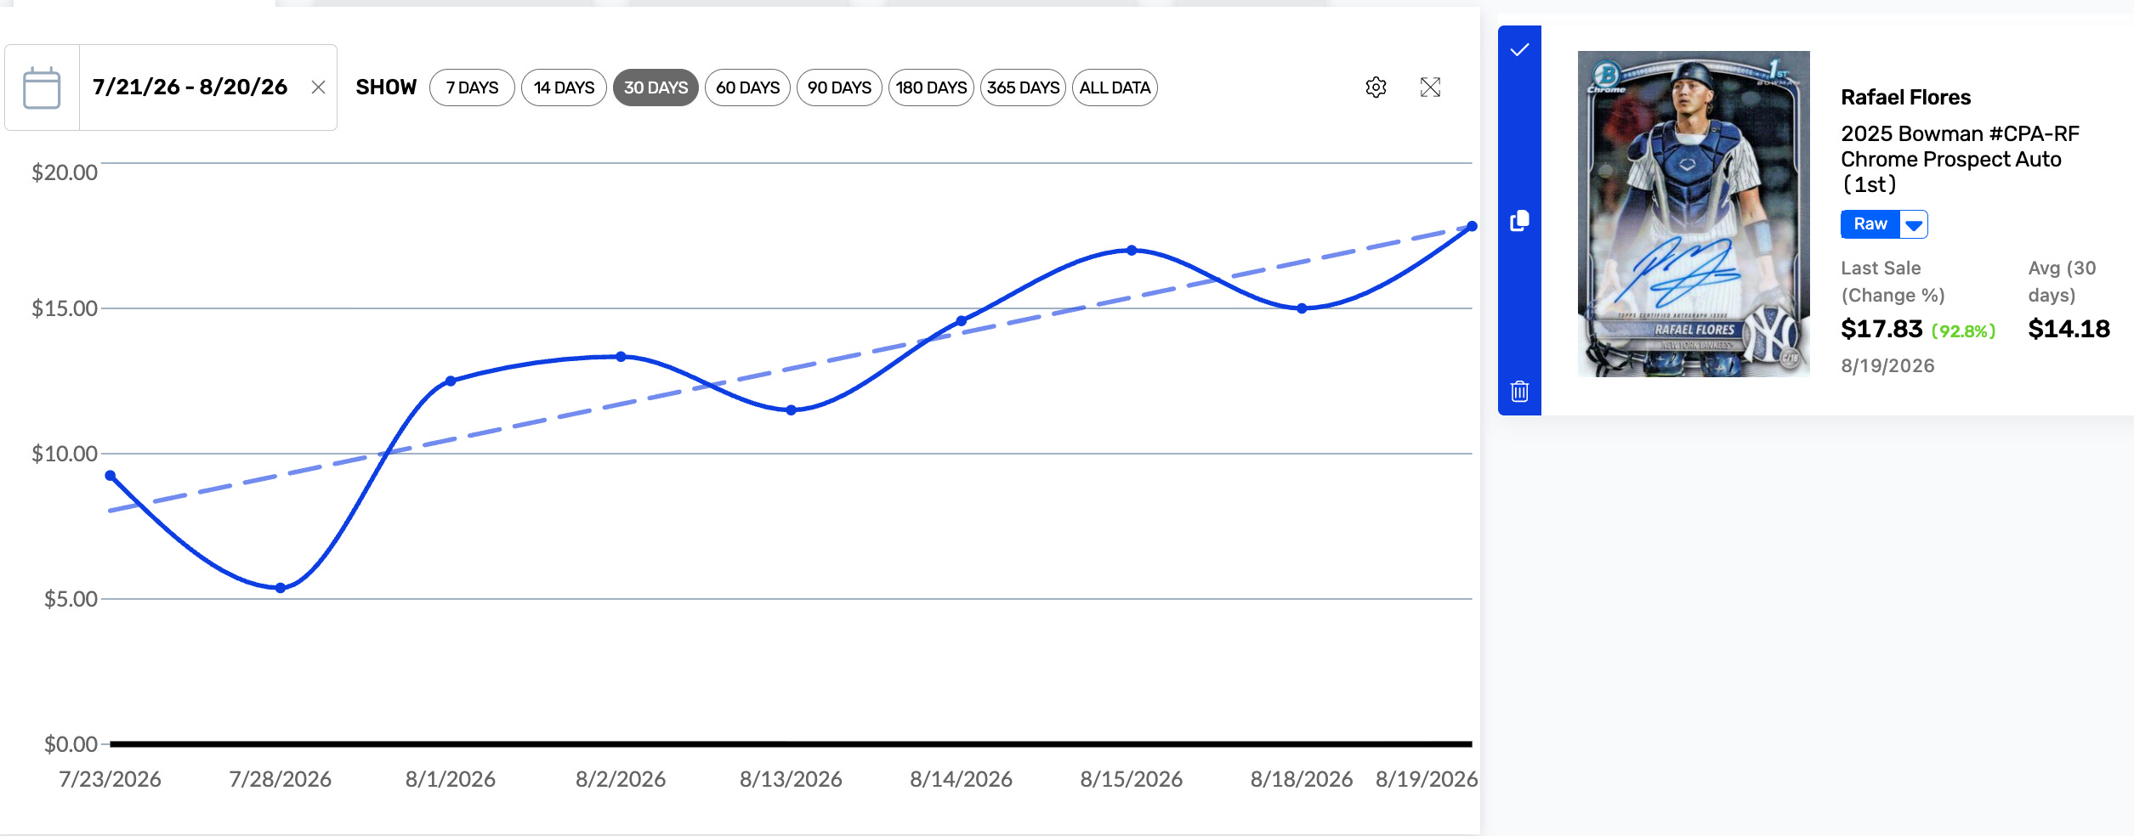Click the 8/1/2026 x-axis label
The width and height of the screenshot is (2134, 836).
[451, 779]
